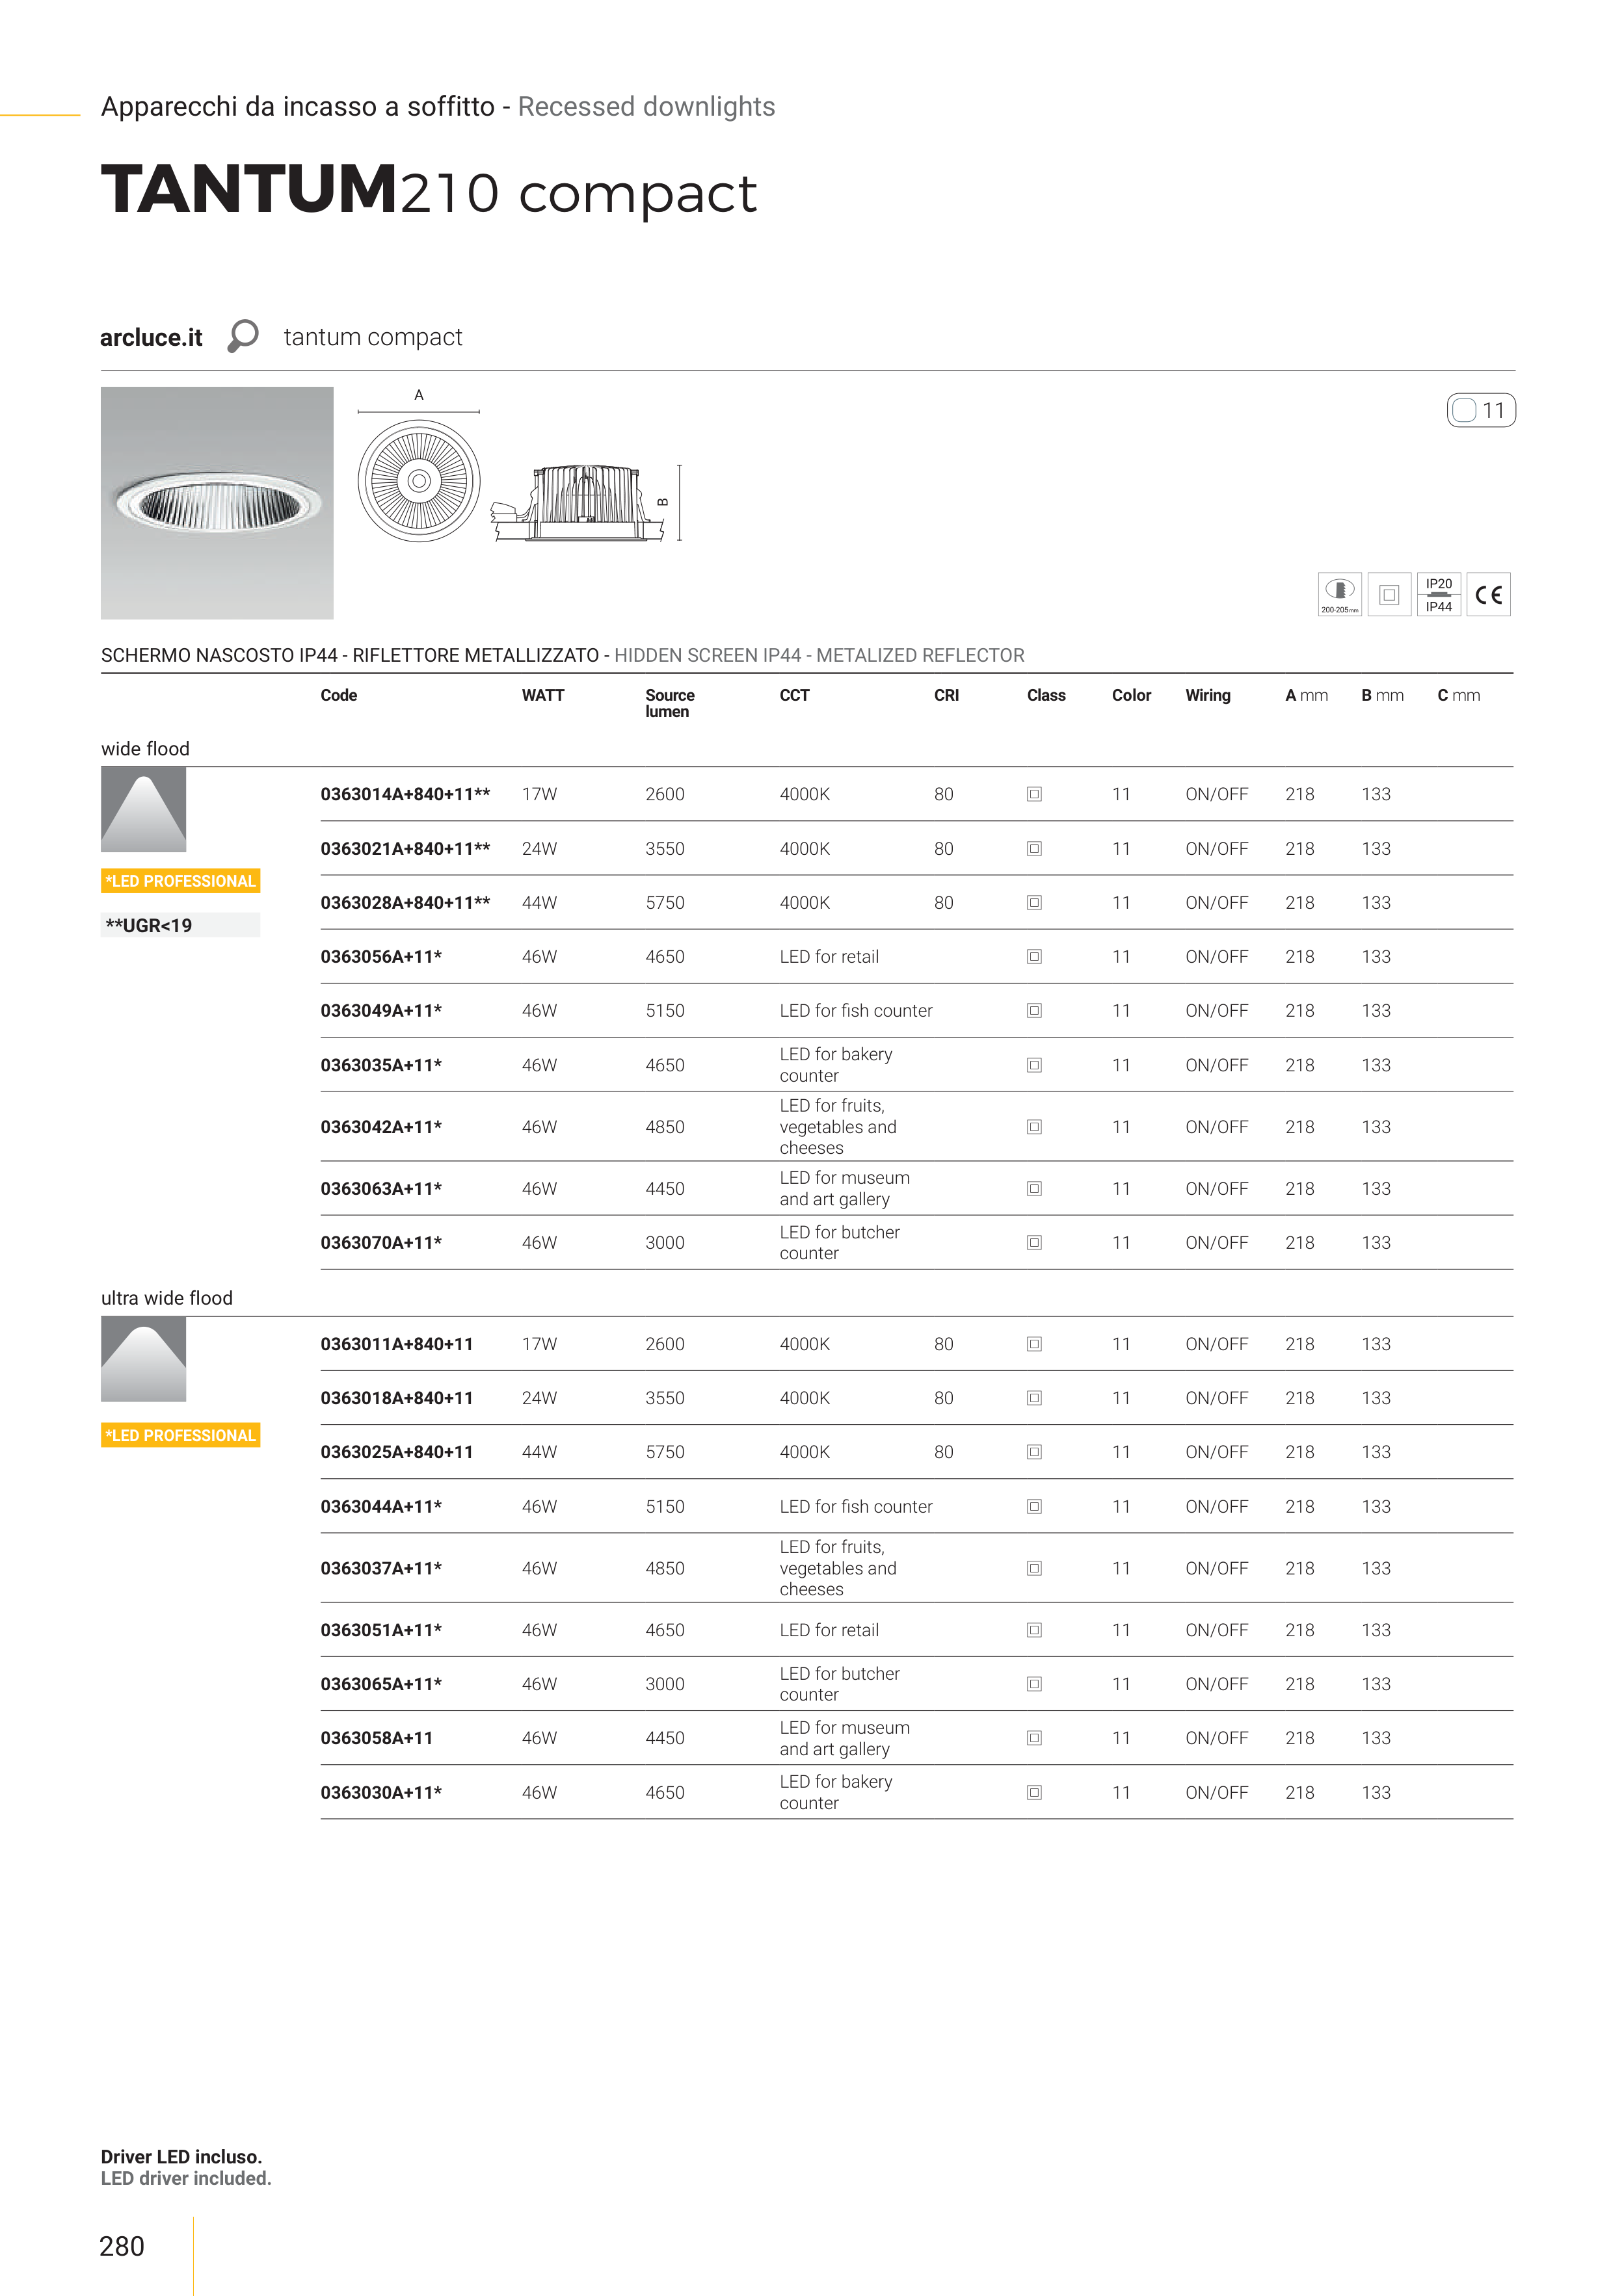1624x2296 pixels.
Task: Click the 200-205mm cut-out hole icon
Action: (1339, 595)
